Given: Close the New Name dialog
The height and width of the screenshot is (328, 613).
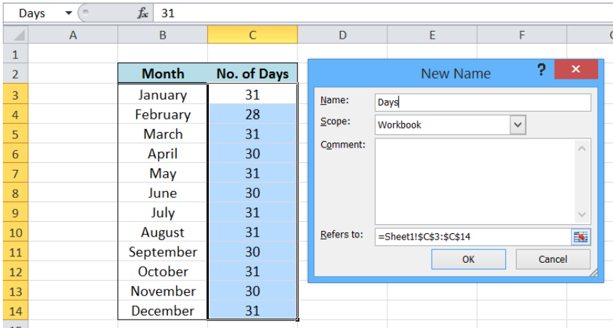Looking at the screenshot, I should point(576,69).
